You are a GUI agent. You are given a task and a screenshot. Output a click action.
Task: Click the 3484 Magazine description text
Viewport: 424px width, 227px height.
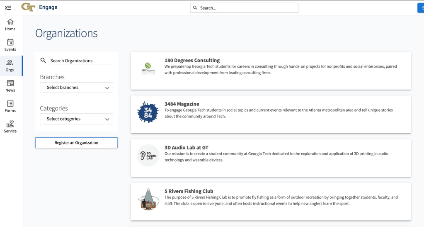[x=279, y=113]
